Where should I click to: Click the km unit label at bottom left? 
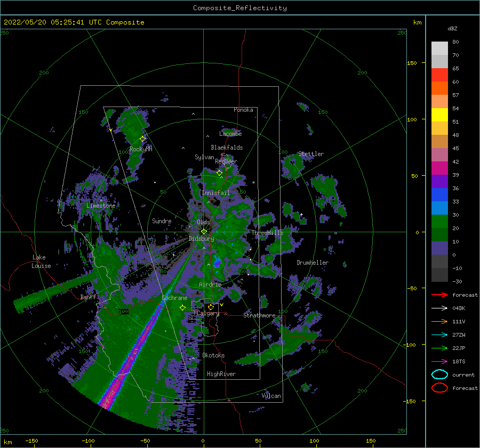click(x=8, y=442)
